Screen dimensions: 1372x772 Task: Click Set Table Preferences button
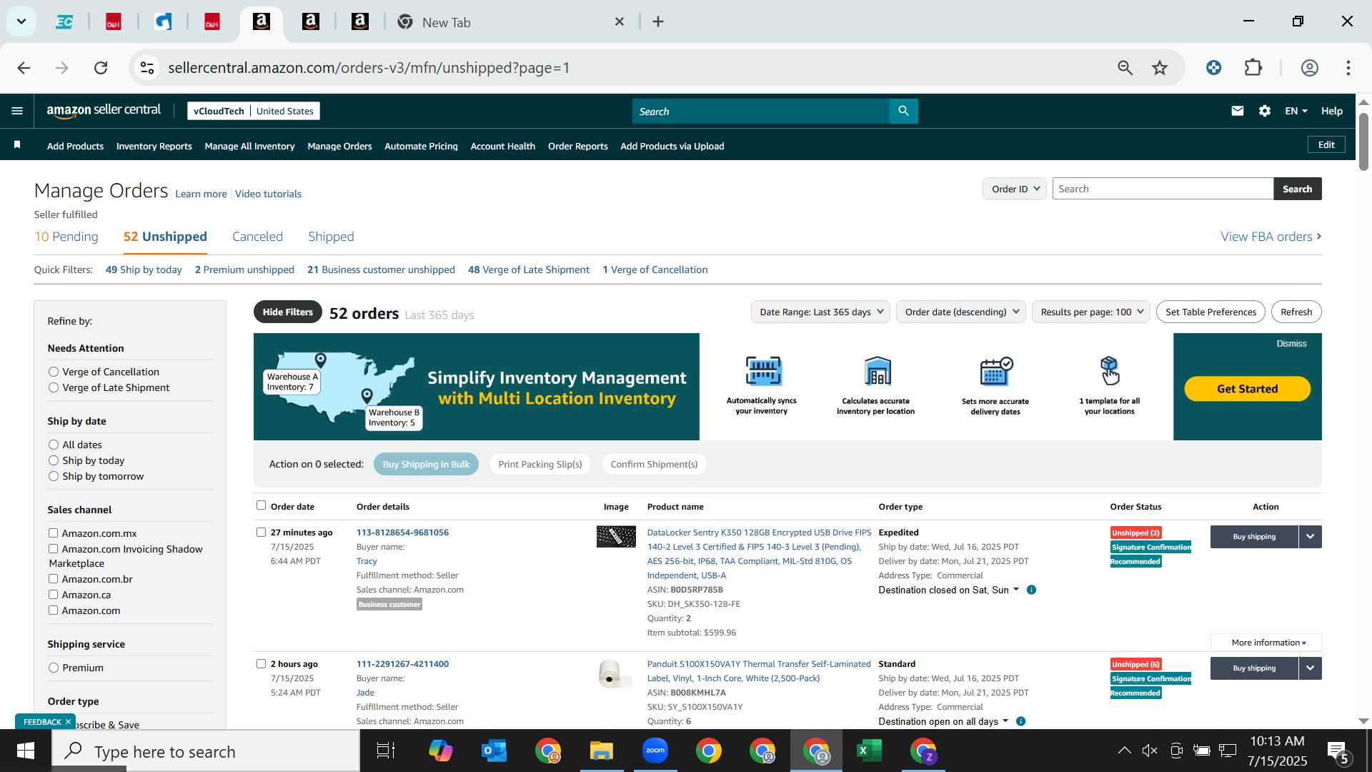(x=1211, y=312)
